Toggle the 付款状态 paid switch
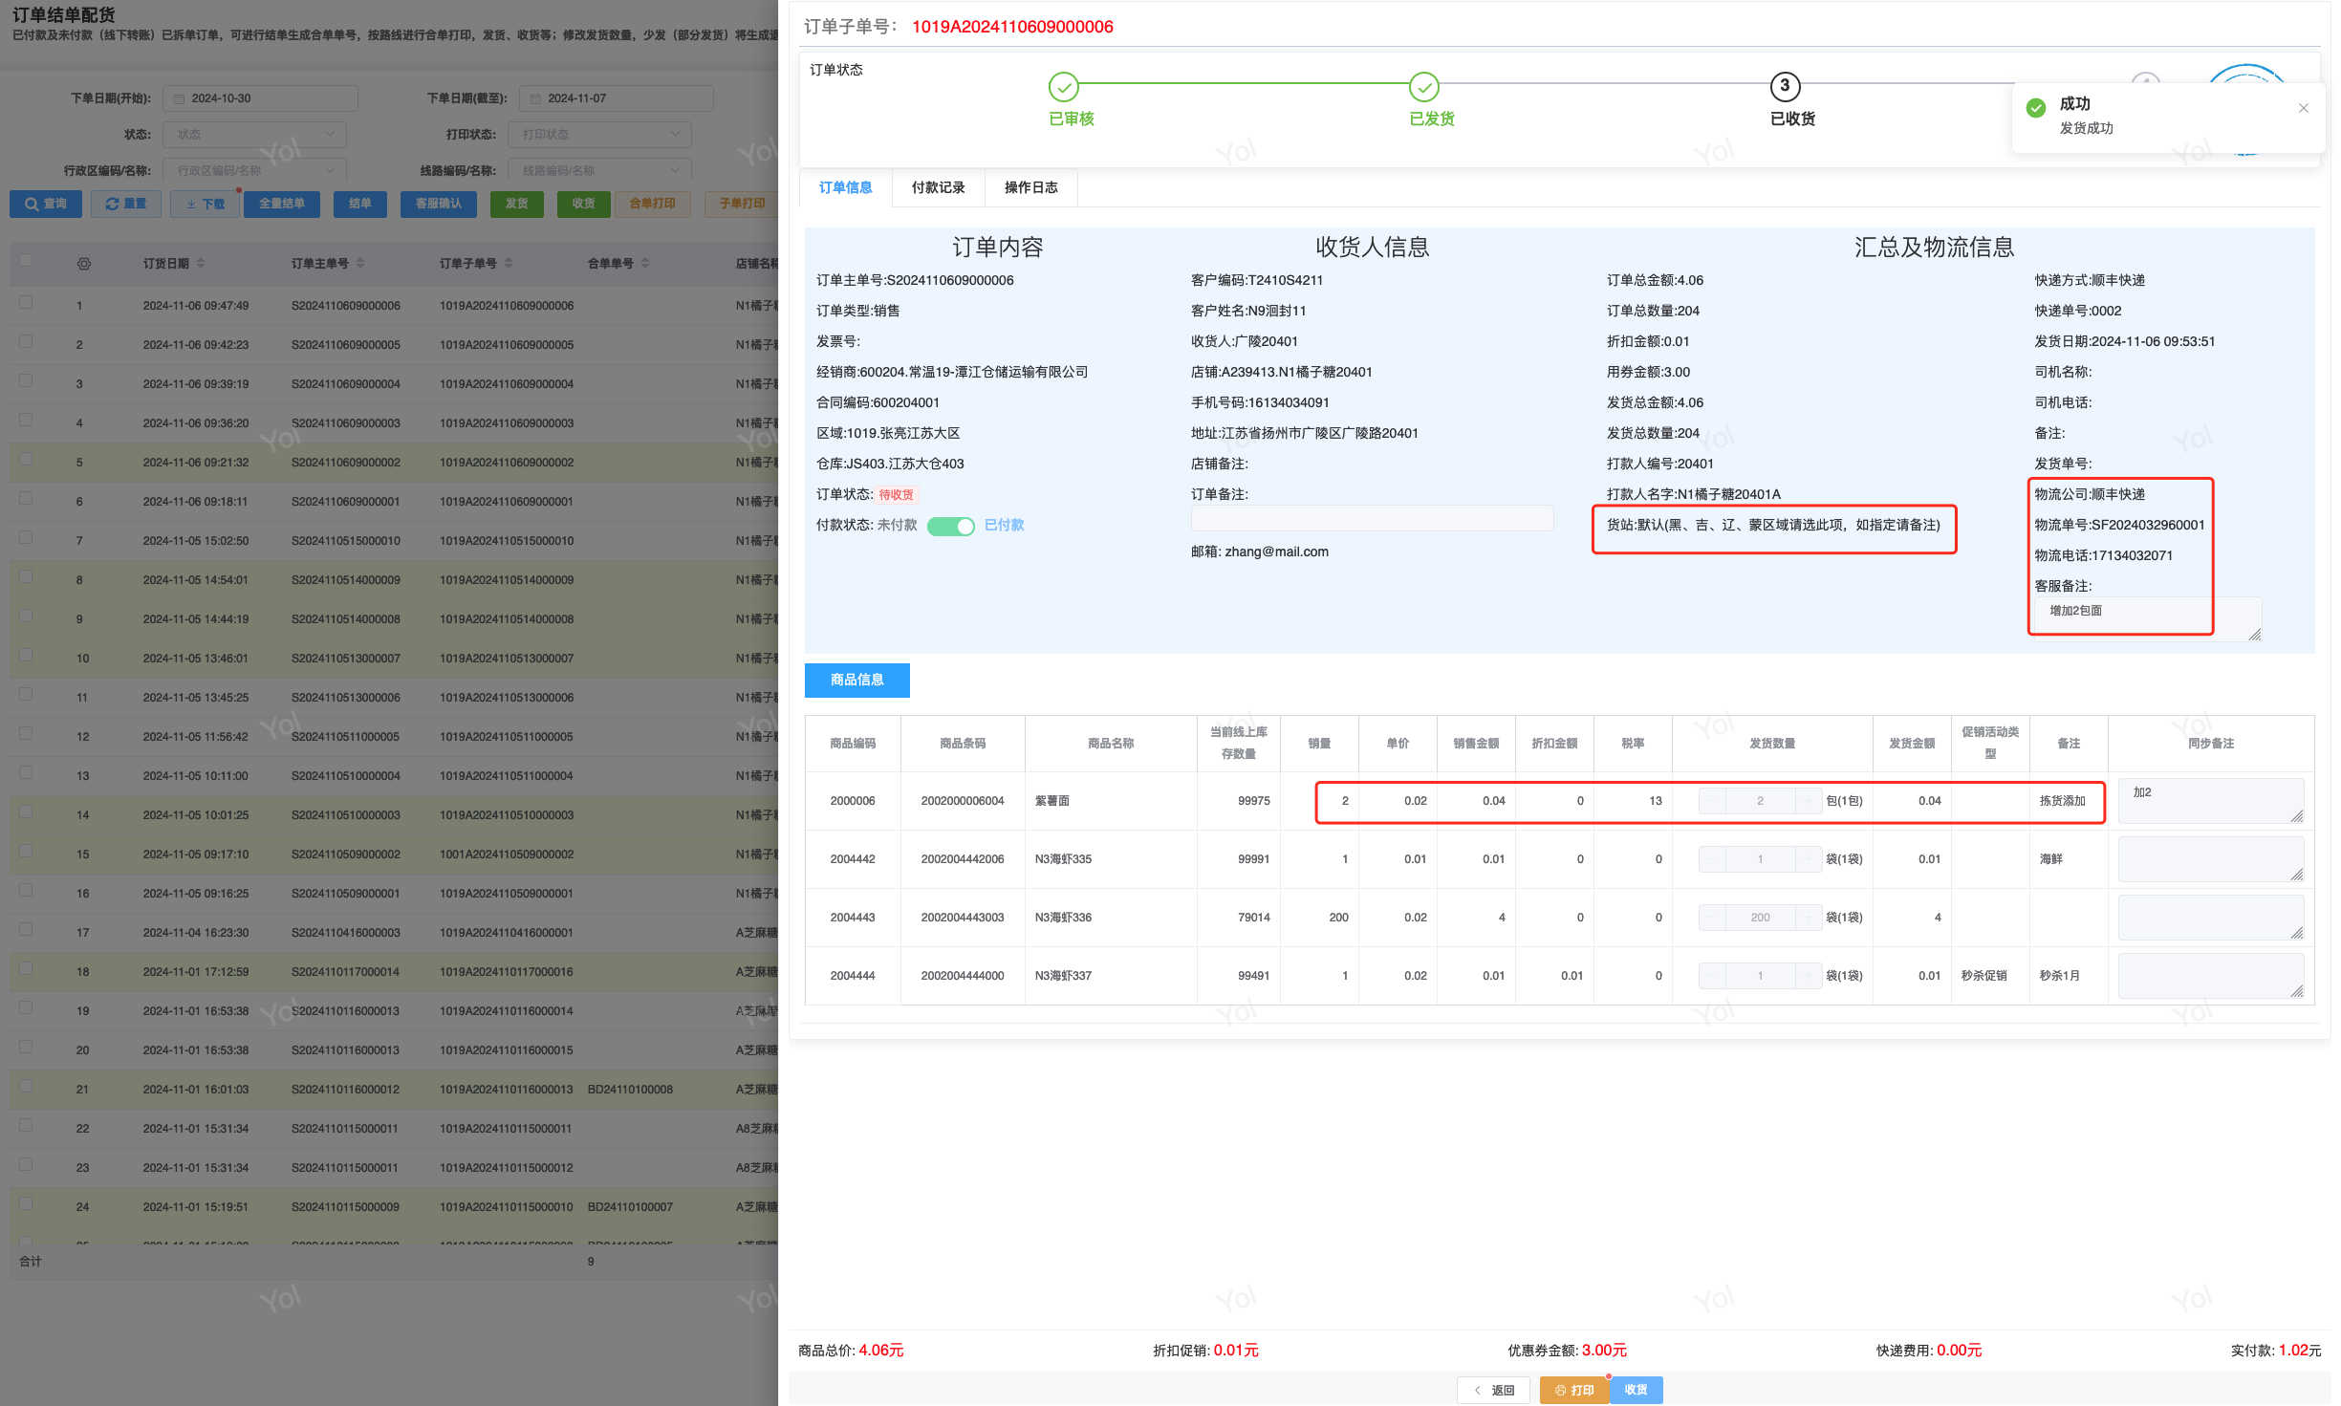The image size is (2341, 1406). [950, 526]
